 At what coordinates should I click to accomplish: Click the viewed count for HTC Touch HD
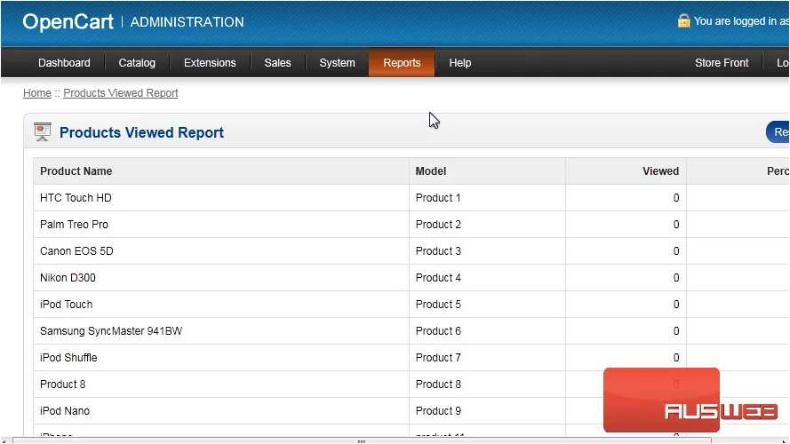(676, 198)
